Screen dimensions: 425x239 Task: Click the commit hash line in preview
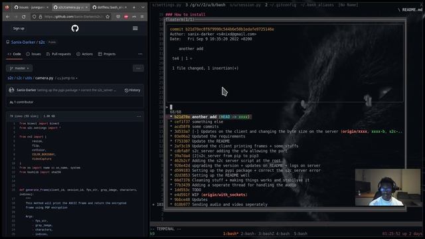tap(222, 29)
